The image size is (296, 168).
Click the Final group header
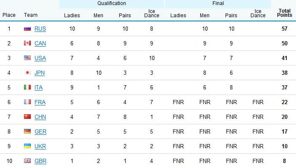point(218,3)
